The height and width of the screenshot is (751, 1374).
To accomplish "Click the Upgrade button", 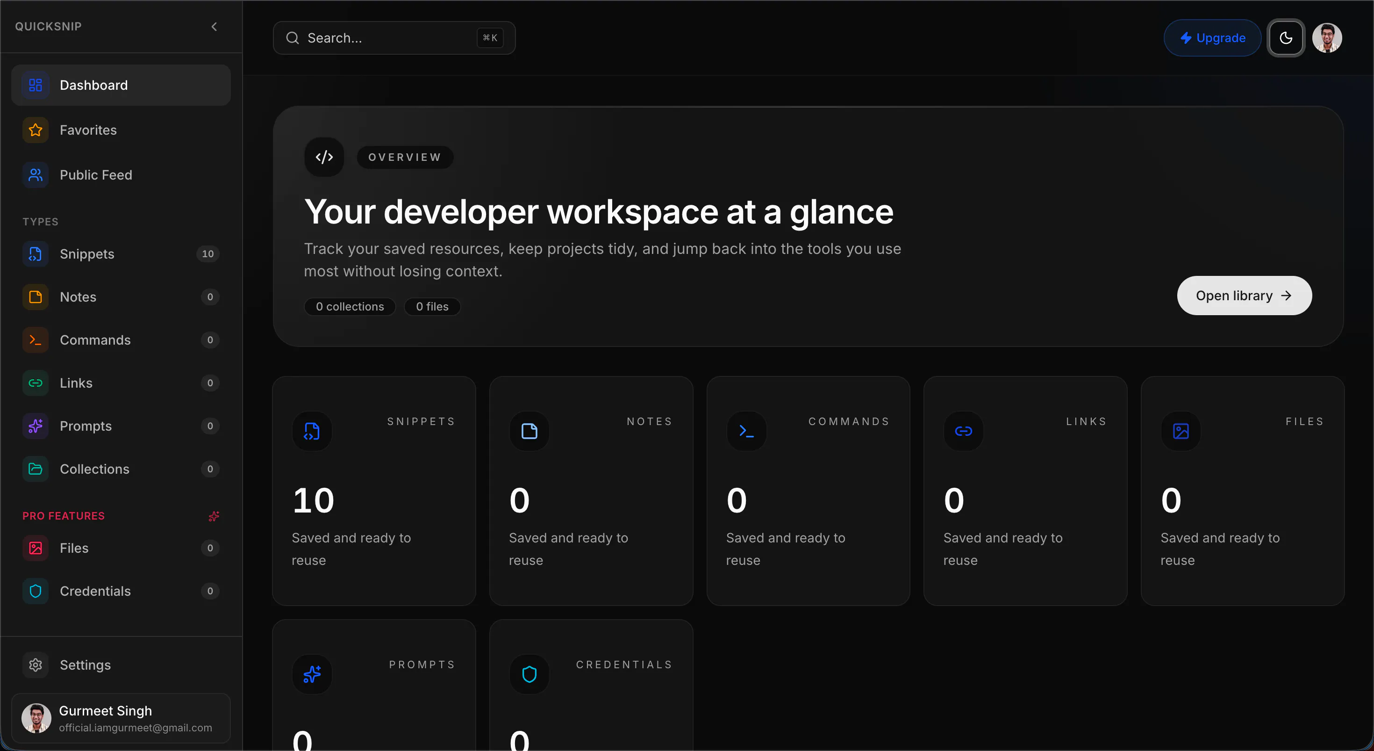I will [x=1212, y=38].
